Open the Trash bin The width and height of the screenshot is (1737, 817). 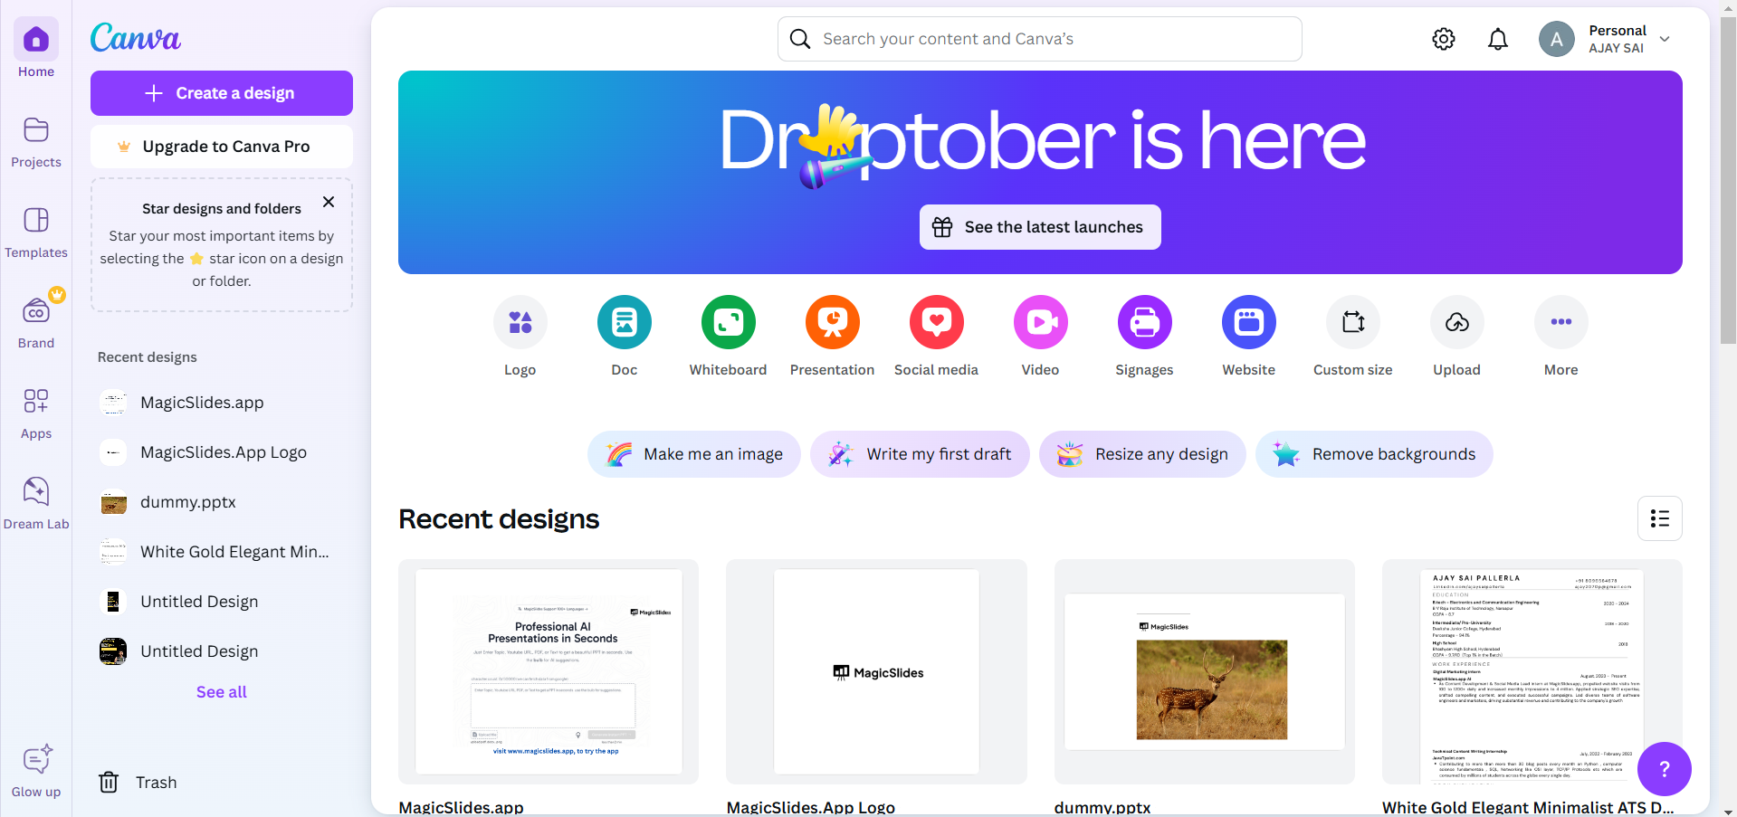click(x=138, y=783)
